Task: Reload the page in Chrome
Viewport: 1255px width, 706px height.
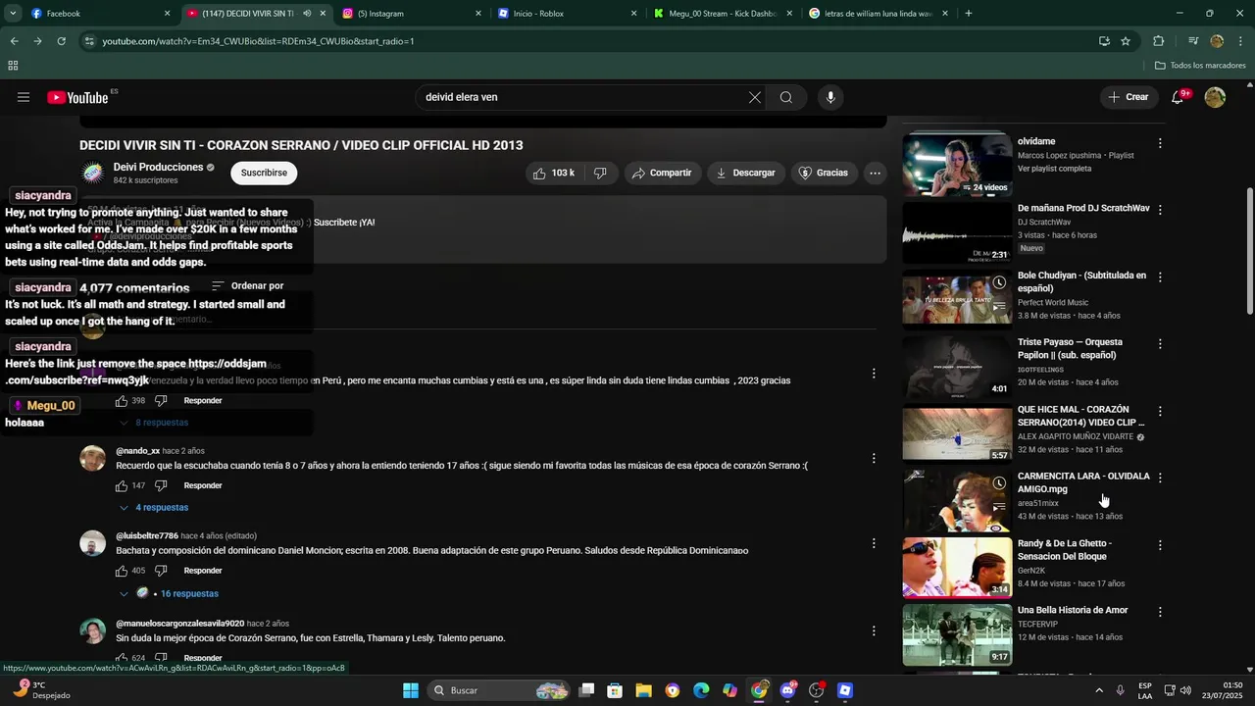Action: (x=61, y=41)
